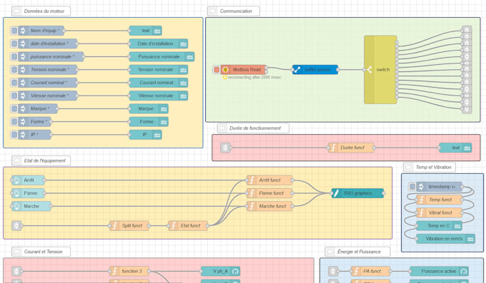Select the Marche funct function node
The image size is (486, 283).
pos(269,206)
